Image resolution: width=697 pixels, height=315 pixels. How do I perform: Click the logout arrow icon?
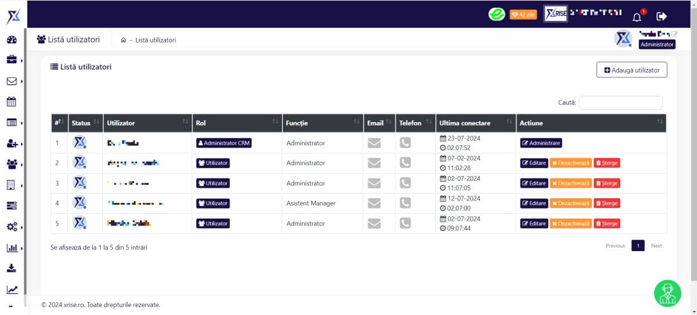[x=662, y=16]
